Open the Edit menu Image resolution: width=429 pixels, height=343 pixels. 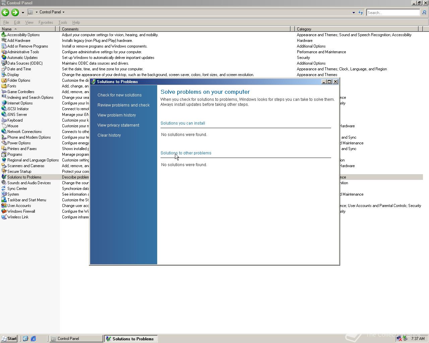click(x=17, y=22)
